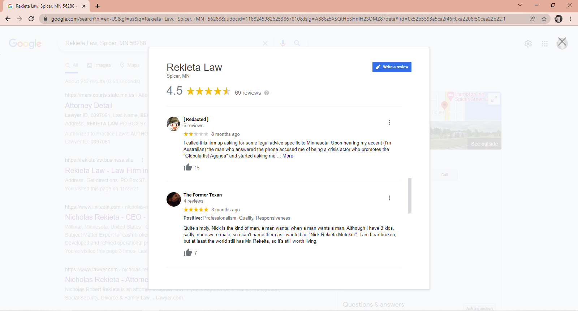578x311 pixels.
Task: Expand the [Redacted] review with More
Action: click(288, 156)
